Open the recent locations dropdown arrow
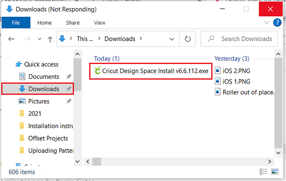This screenshot has height=181, width=286. pos(40,39)
